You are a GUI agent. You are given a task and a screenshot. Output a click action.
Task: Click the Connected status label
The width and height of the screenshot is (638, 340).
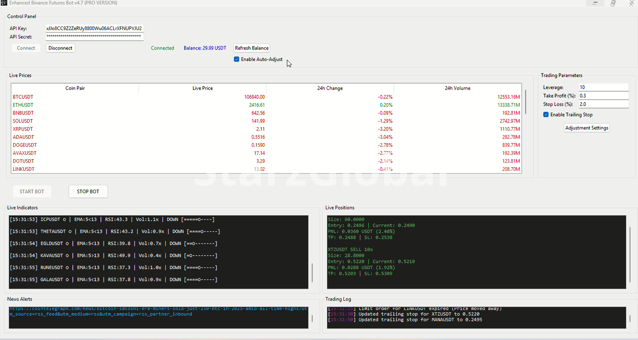point(163,48)
